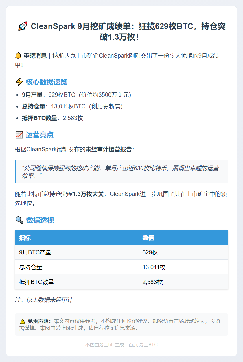Click the magnifier icon beside 数据透视

[x=19, y=220]
